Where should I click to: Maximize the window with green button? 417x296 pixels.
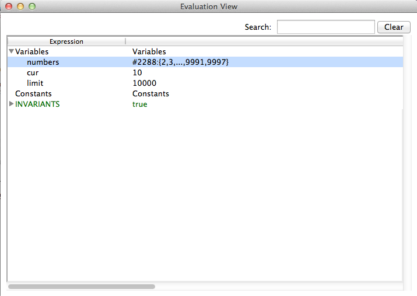32,7
